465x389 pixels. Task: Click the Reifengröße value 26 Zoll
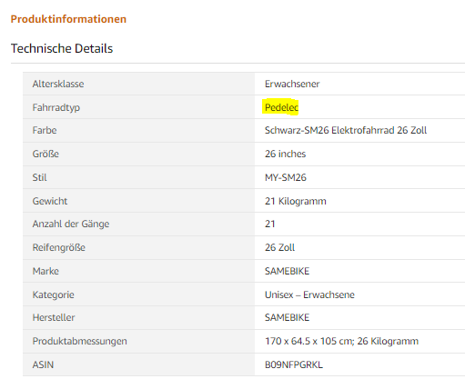click(x=279, y=247)
